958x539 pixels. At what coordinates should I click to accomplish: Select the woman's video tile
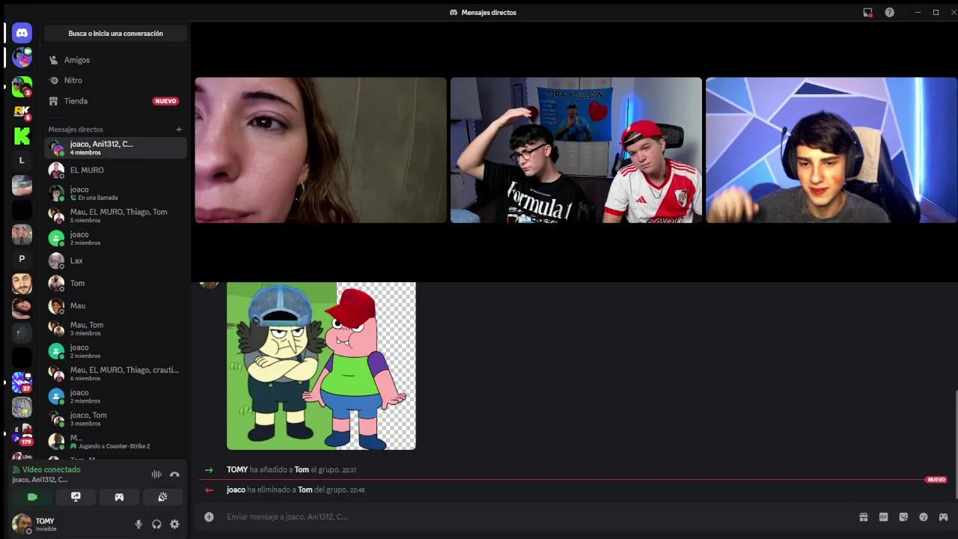point(320,150)
